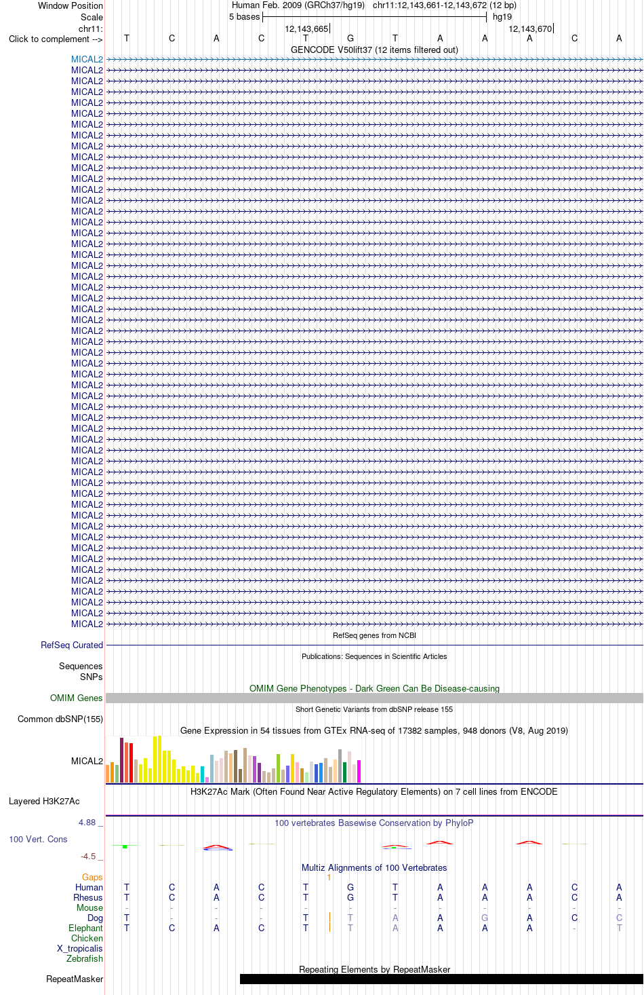The image size is (644, 995).
Task: Click chr11:12,143,661-12,143,672 (12 bp) text
Action: (x=444, y=5)
